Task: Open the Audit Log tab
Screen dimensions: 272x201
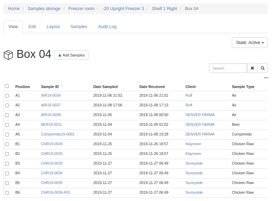Action: coord(107,27)
